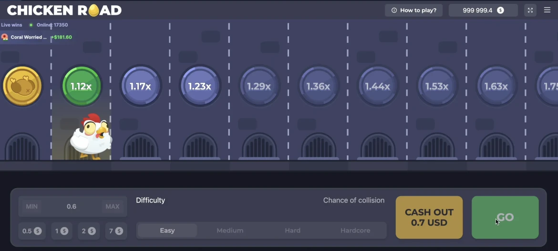
Task: Click the sewer grate under 1.44x
Action: point(378,147)
